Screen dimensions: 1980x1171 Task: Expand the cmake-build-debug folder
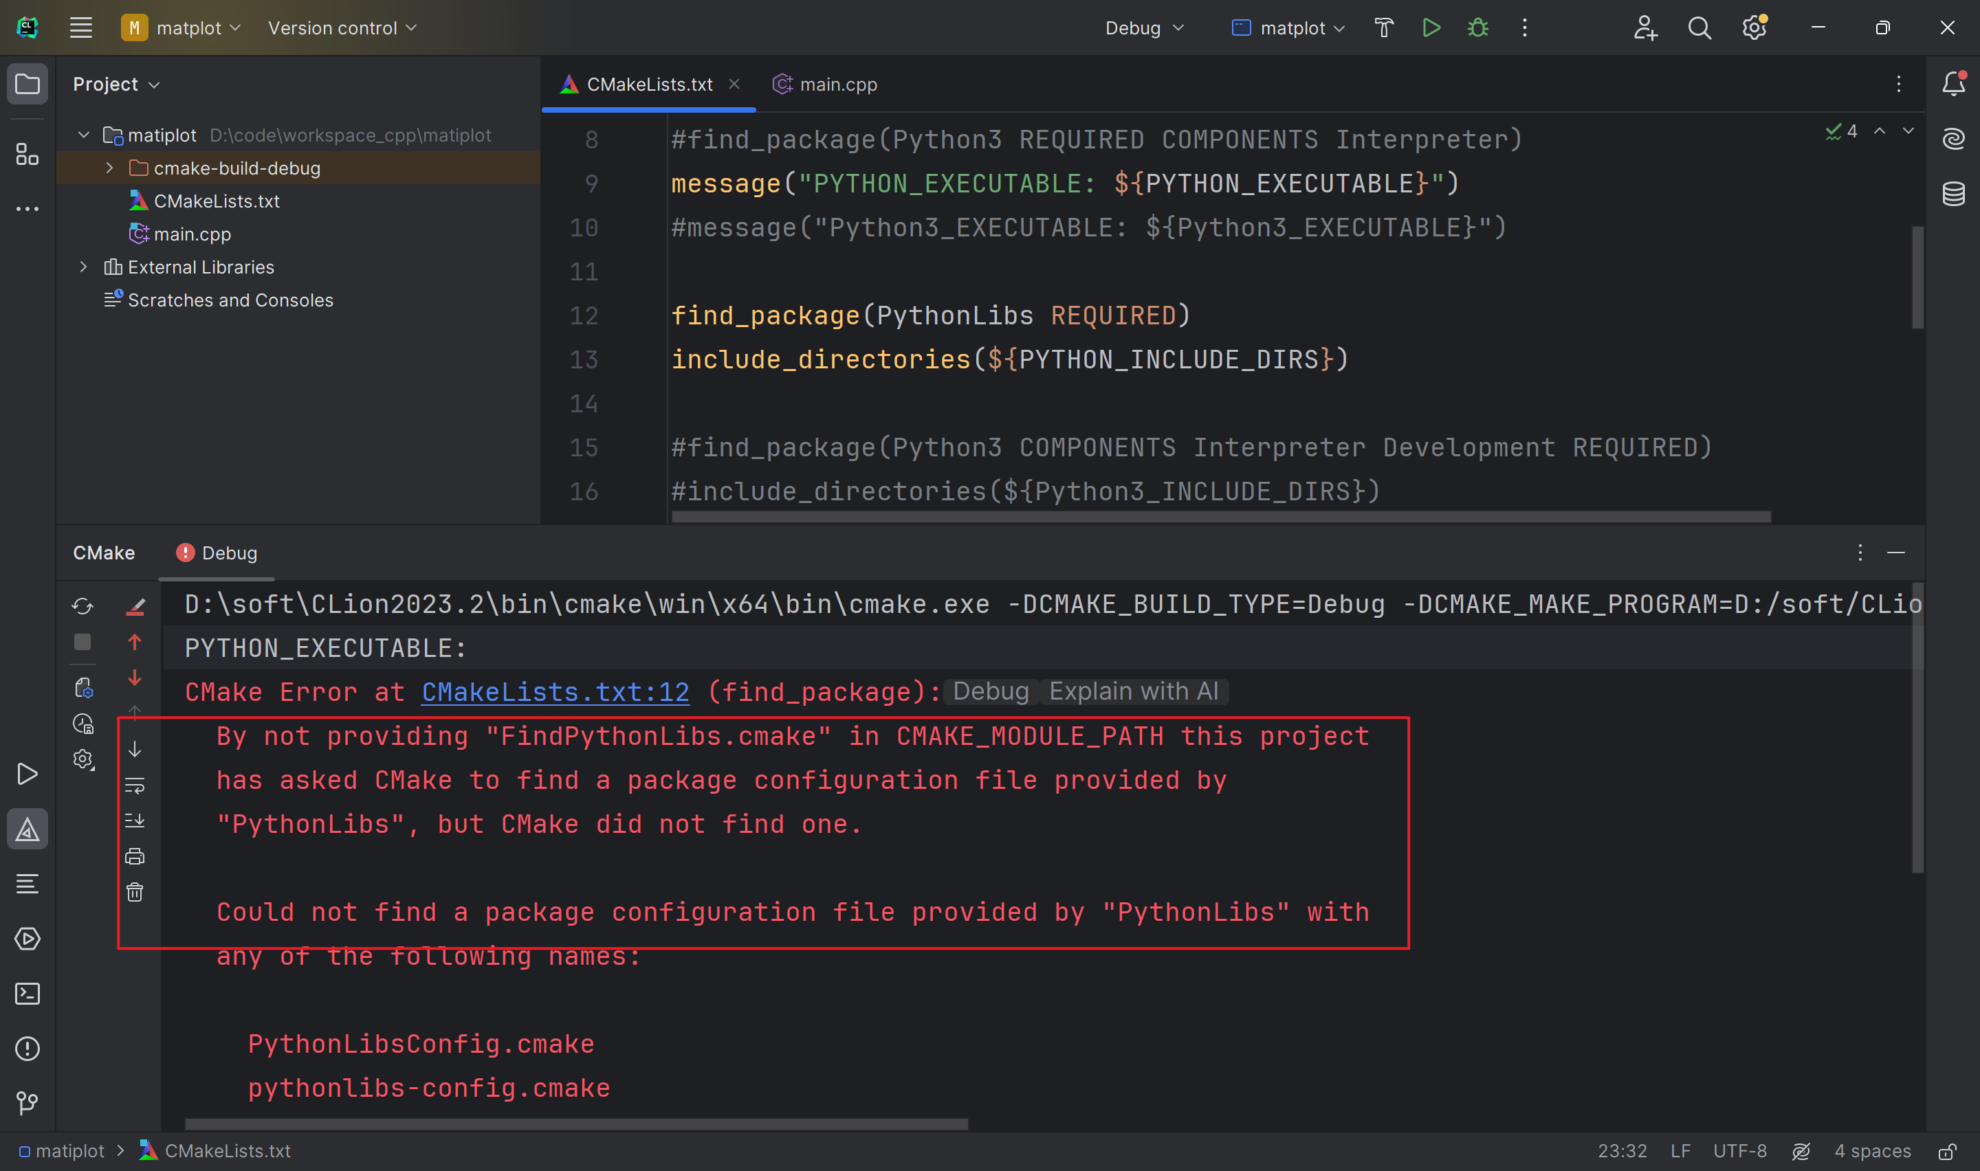click(x=110, y=168)
